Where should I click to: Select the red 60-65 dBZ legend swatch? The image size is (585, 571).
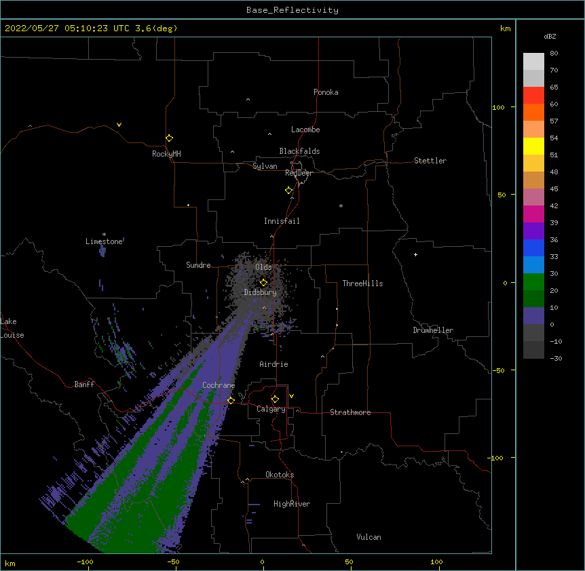point(533,96)
